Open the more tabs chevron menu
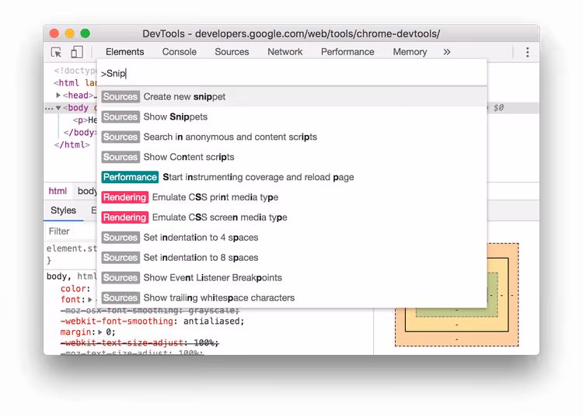The height and width of the screenshot is (417, 583). click(x=446, y=52)
